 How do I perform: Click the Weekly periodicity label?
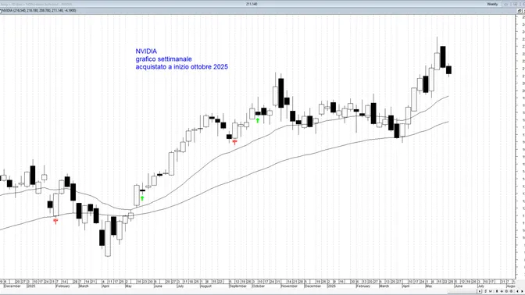coord(492,4)
